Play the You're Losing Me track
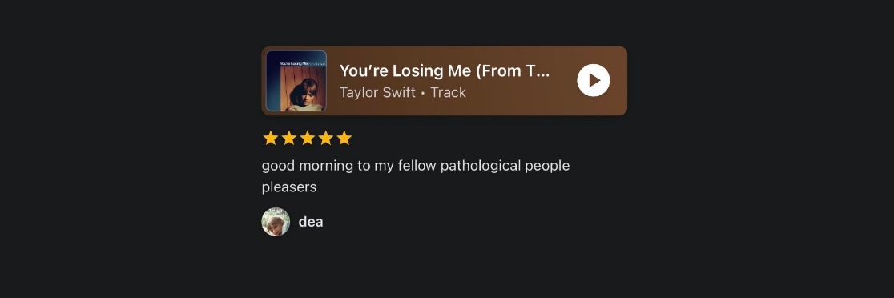 pos(593,80)
